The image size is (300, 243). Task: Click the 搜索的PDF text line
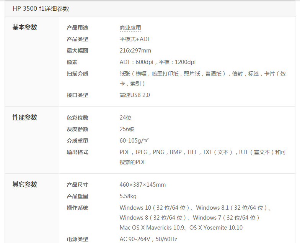click(x=132, y=162)
